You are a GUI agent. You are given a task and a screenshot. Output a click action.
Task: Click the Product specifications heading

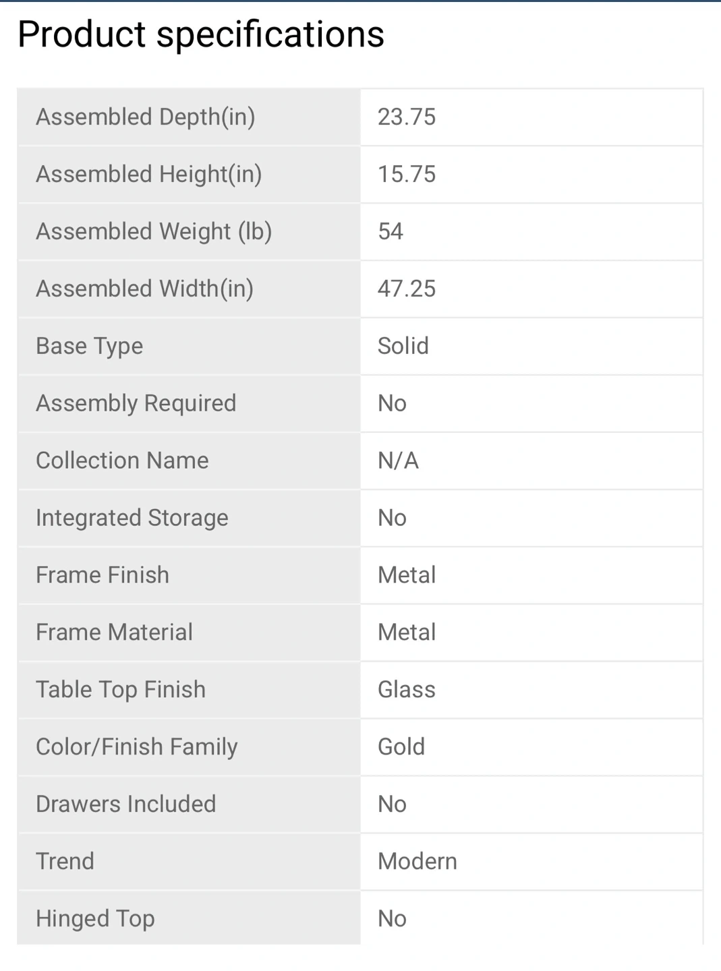200,34
